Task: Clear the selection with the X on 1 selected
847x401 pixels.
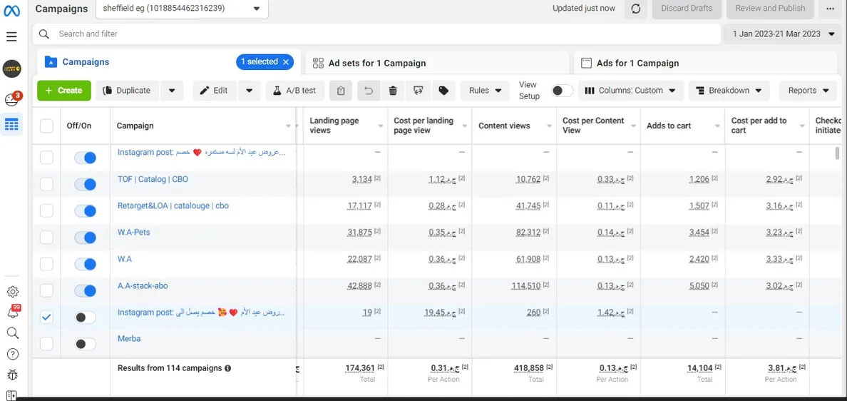Action: [x=287, y=62]
